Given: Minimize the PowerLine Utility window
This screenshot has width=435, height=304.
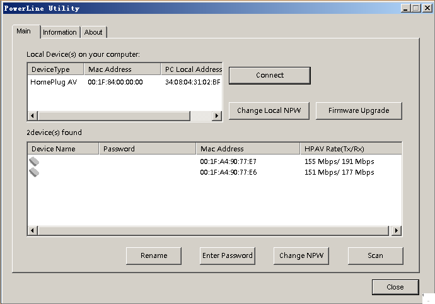Looking at the screenshot, I should [x=405, y=8].
